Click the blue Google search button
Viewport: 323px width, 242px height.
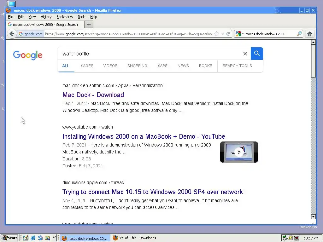pyautogui.click(x=257, y=54)
